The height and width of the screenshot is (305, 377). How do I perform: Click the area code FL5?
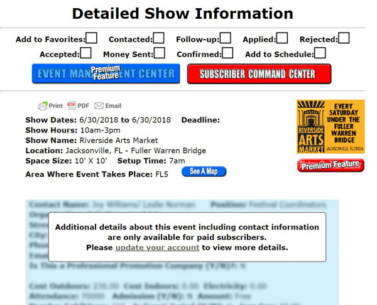point(162,174)
